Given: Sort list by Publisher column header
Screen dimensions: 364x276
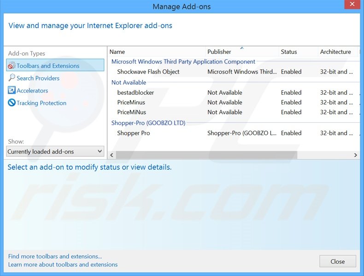Looking at the screenshot, I should click(x=242, y=52).
